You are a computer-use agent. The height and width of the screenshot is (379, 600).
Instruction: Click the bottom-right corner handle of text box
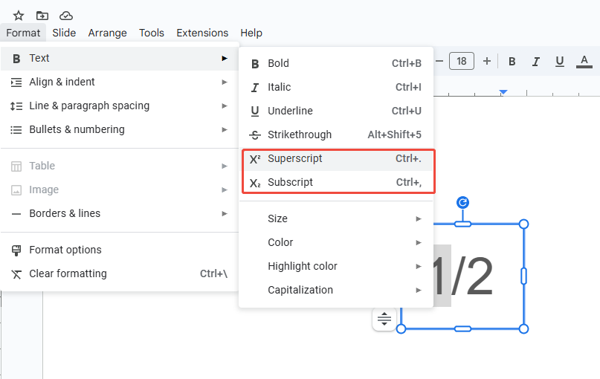524,329
